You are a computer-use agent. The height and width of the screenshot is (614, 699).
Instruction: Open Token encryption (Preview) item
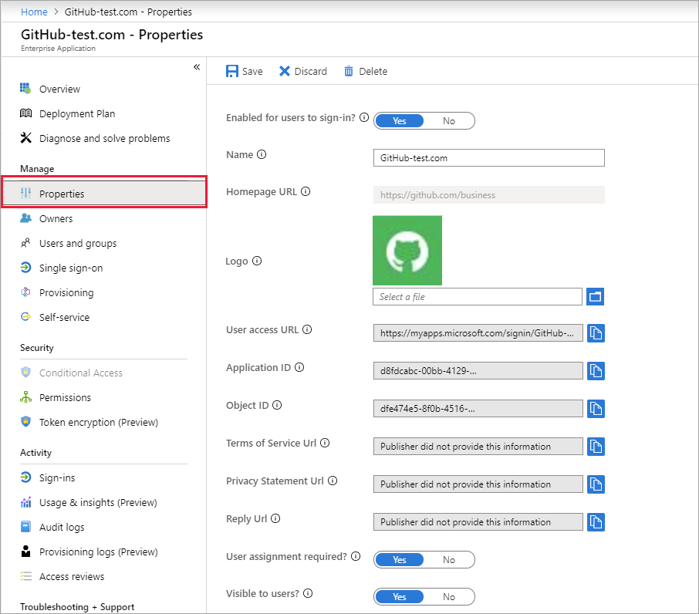coord(98,422)
